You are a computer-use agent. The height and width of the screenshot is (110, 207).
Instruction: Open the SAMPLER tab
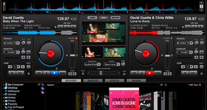[93, 81]
